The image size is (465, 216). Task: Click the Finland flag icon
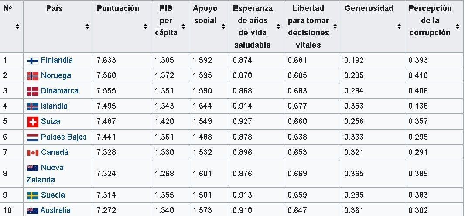pos(33,61)
